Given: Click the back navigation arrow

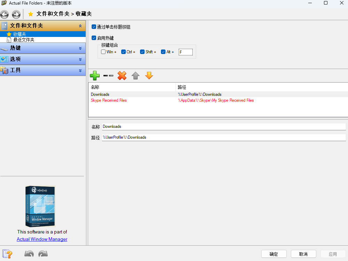Looking at the screenshot, I should pos(5,14).
